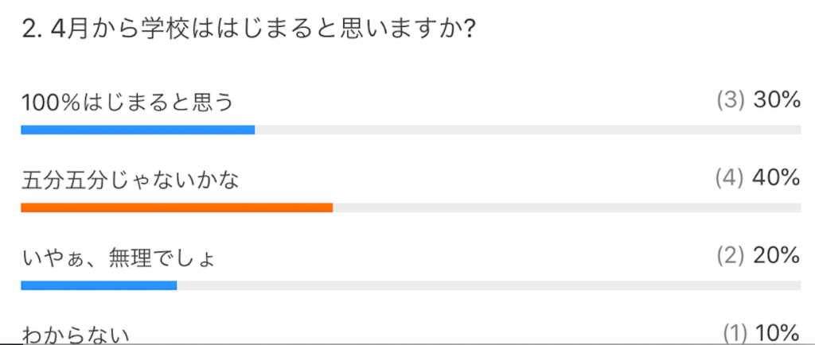This screenshot has width=815, height=345.
Task: Click the (3) vote count
Action: pyautogui.click(x=730, y=100)
